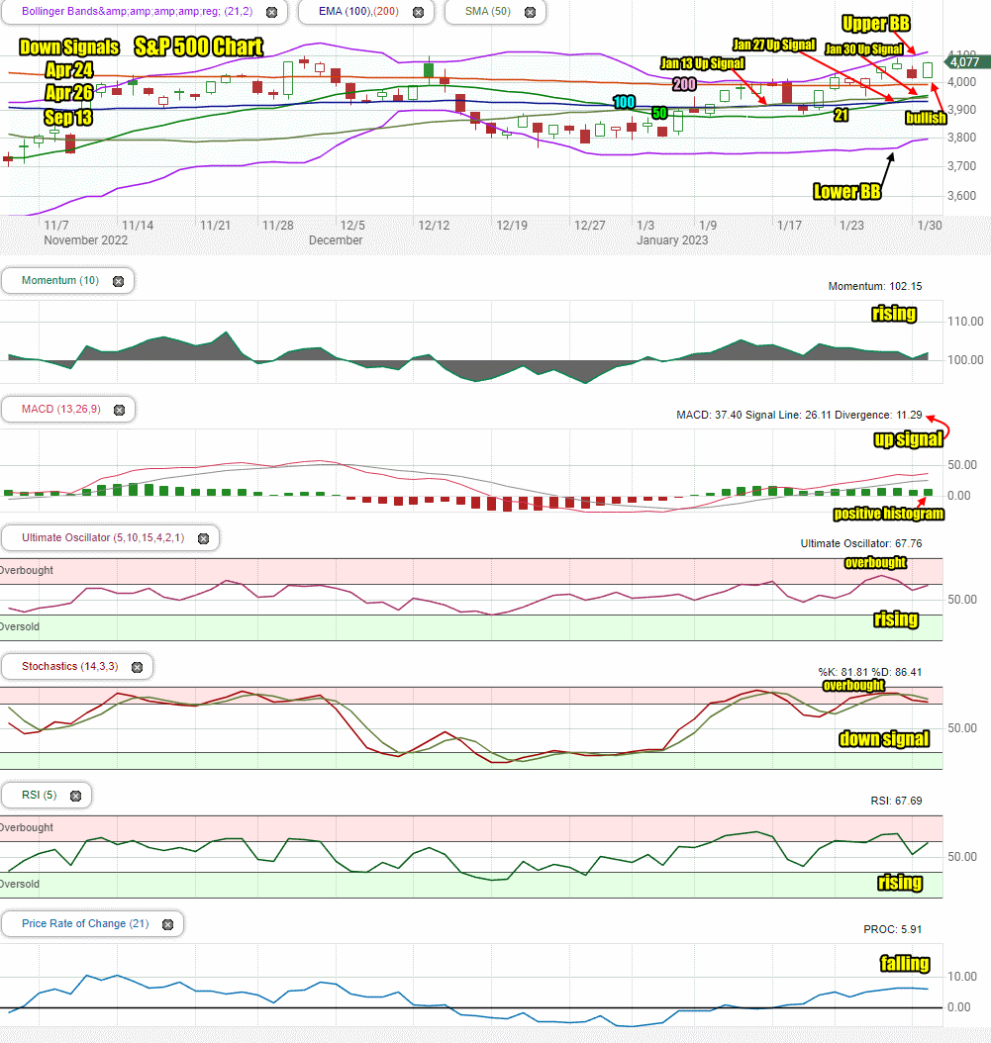Open Momentum (10) indicator settings label

[60, 280]
